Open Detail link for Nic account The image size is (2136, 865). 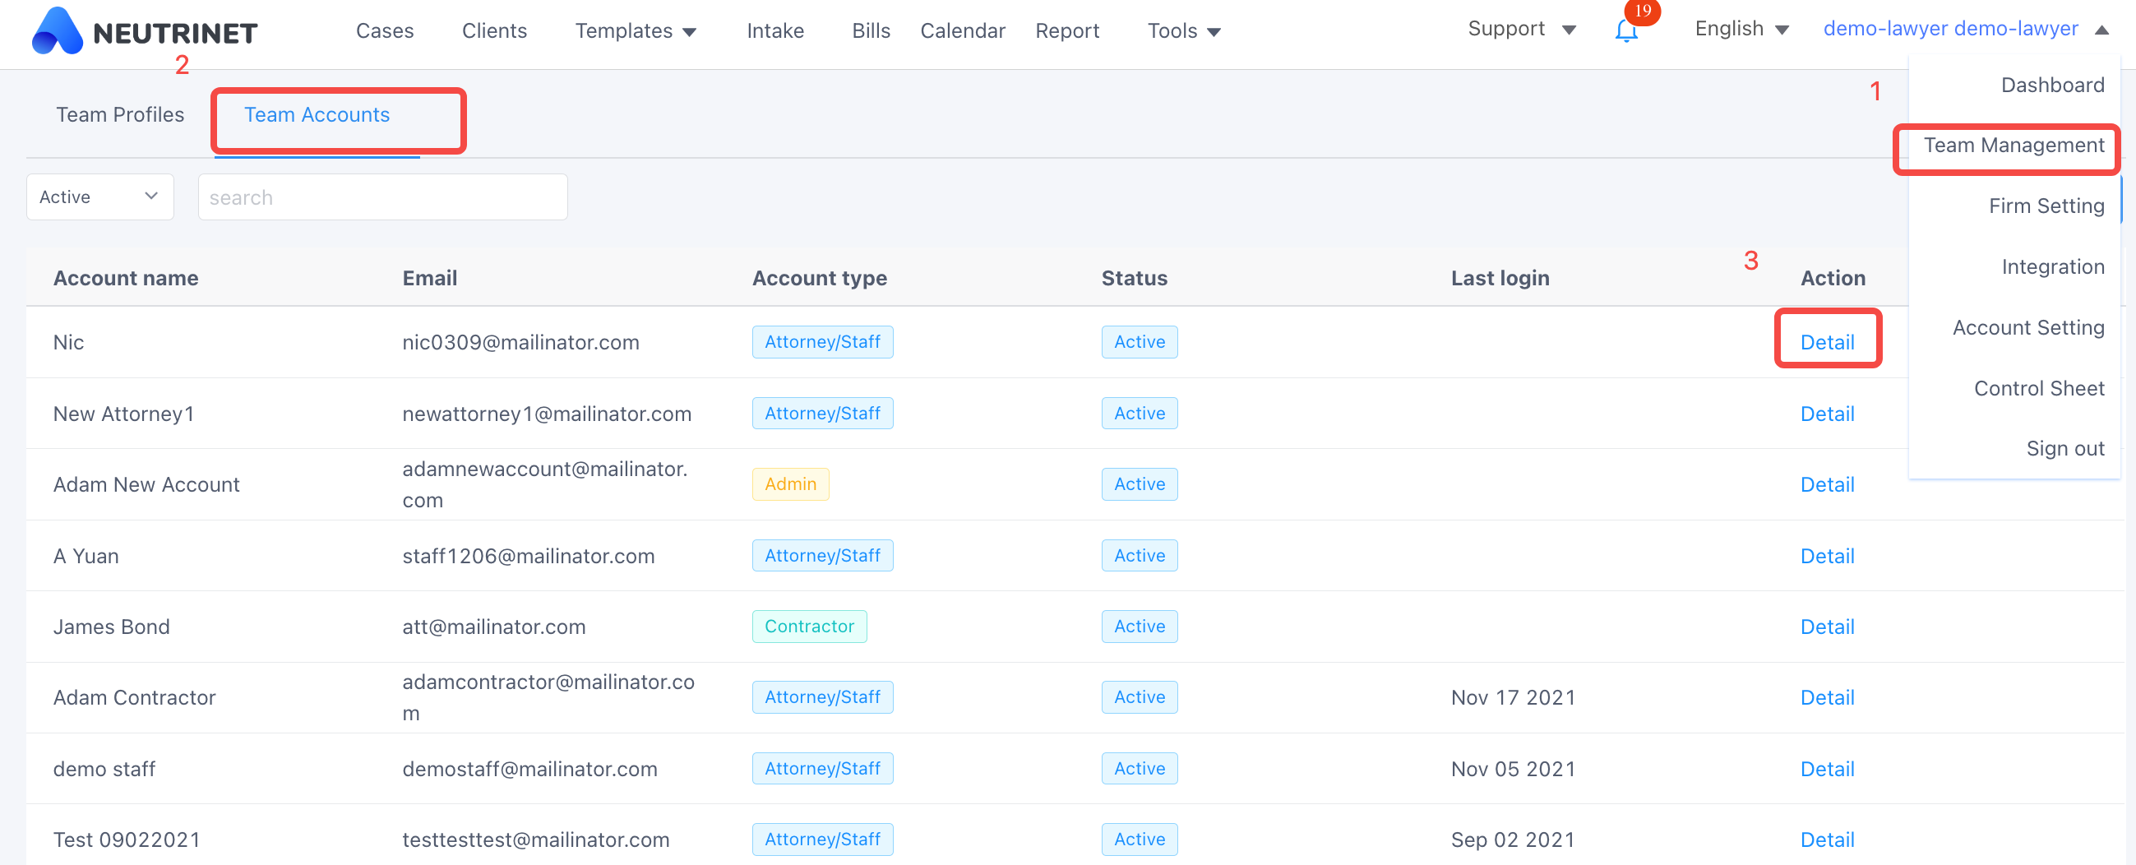[x=1827, y=343]
